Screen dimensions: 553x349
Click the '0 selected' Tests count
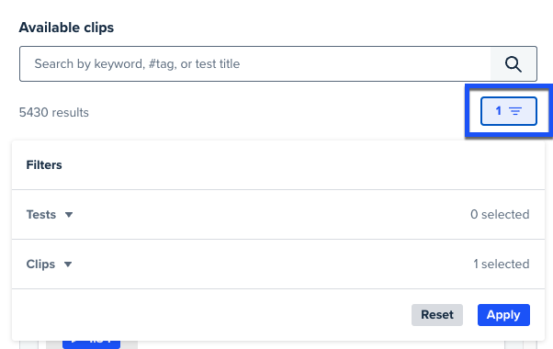pos(500,214)
